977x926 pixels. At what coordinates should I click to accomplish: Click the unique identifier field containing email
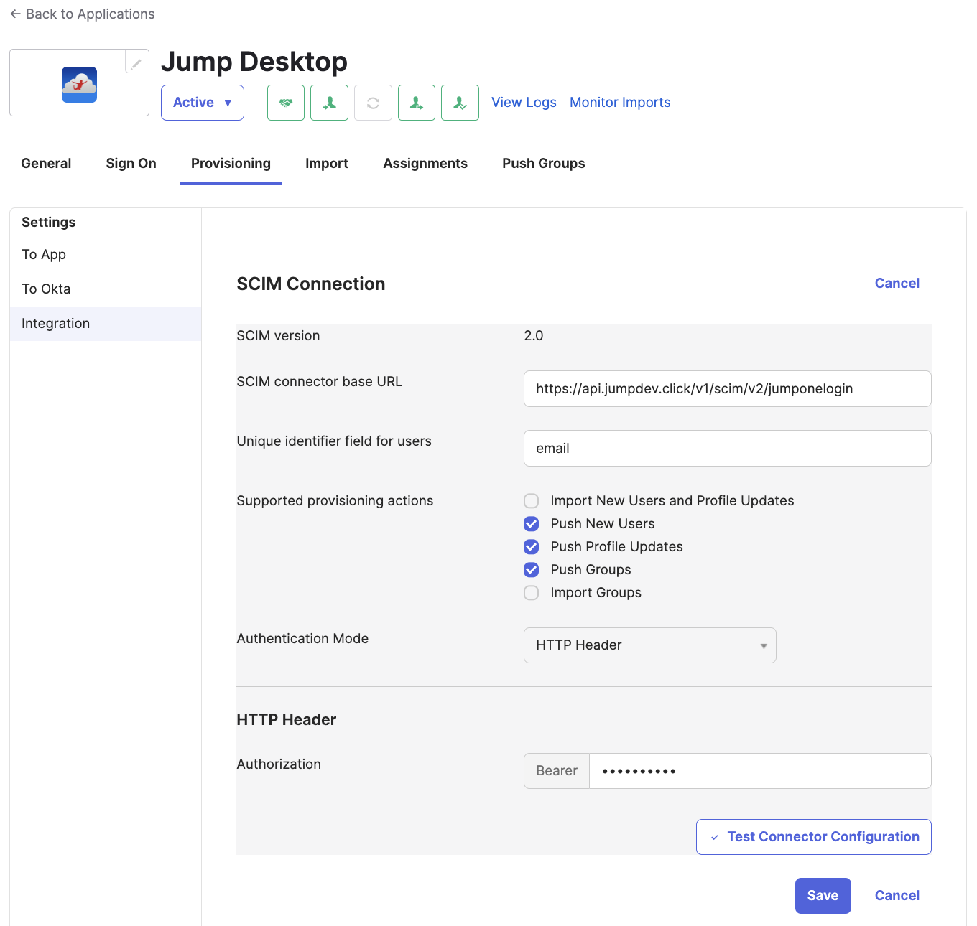[728, 449]
